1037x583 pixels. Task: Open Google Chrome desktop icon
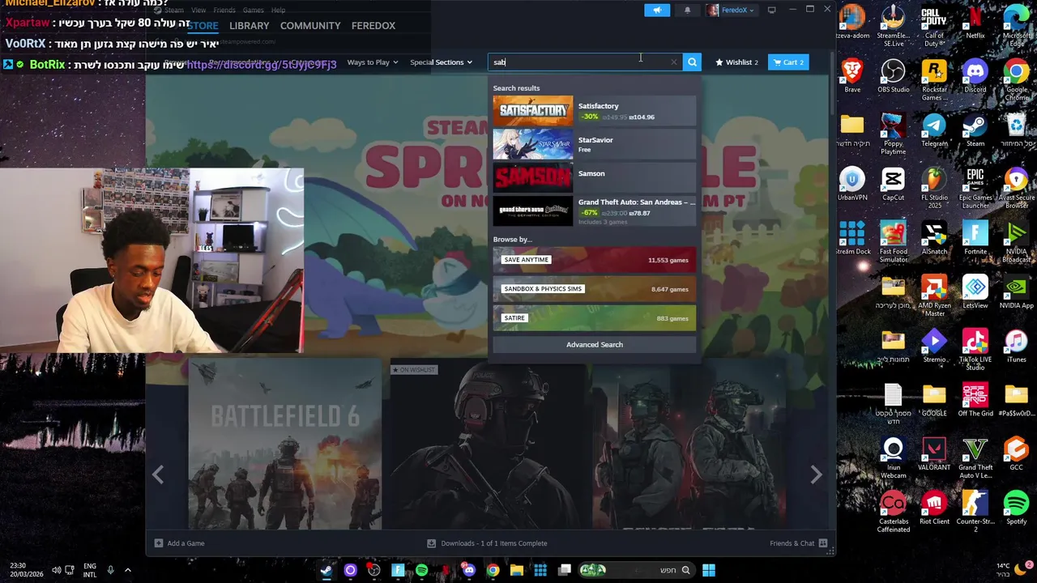pos(1017,79)
